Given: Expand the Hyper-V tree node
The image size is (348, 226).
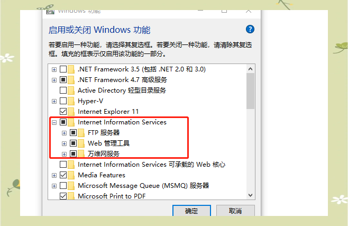Looking at the screenshot, I should point(54,101).
